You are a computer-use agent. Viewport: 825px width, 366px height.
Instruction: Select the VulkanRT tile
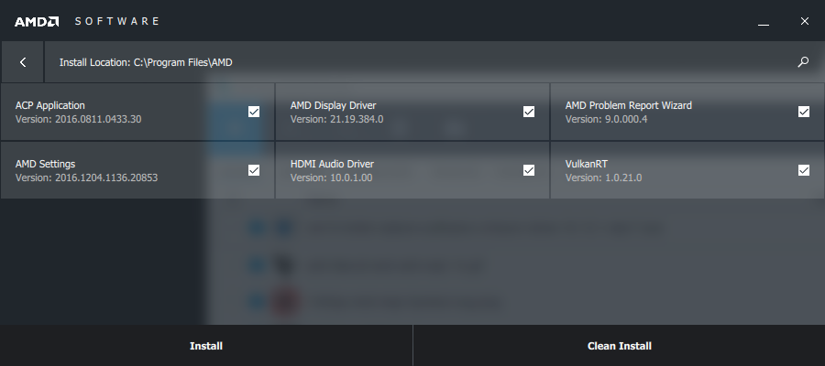click(687, 170)
